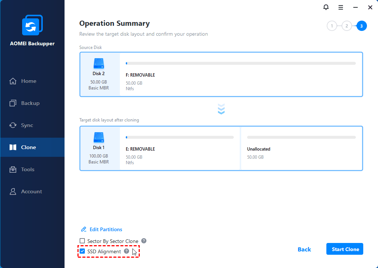
Task: Go Back to the previous step
Action: (304, 250)
